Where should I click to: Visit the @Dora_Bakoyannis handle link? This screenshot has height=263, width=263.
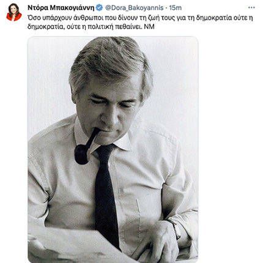coord(135,8)
